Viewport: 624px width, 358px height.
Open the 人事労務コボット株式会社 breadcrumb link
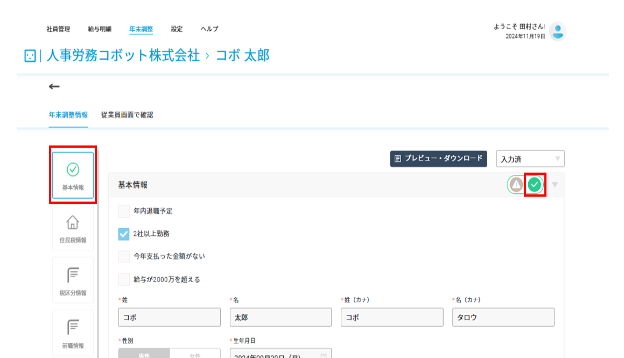tap(123, 55)
